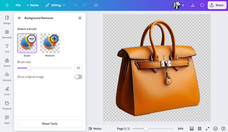
Task: Select the Restore brush
Action: [50, 43]
